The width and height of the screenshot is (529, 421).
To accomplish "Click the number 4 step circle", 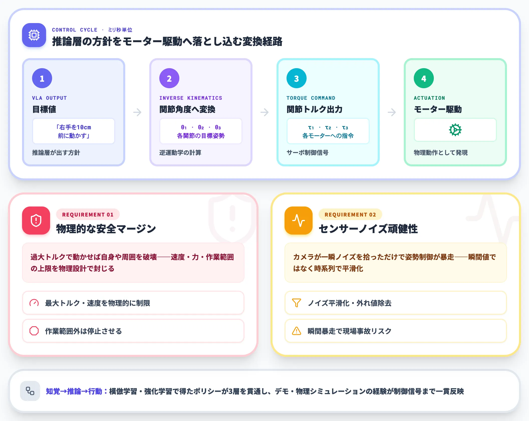I will tap(424, 78).
